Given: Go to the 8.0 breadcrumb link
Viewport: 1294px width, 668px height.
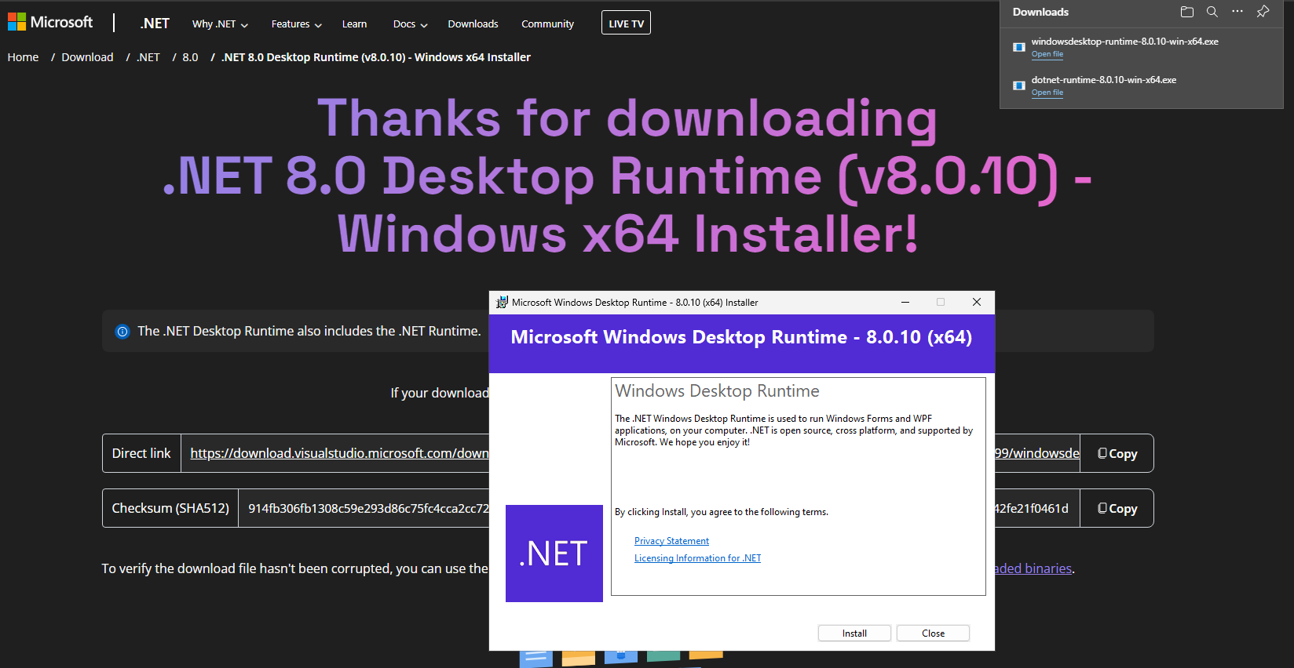Looking at the screenshot, I should pyautogui.click(x=190, y=57).
